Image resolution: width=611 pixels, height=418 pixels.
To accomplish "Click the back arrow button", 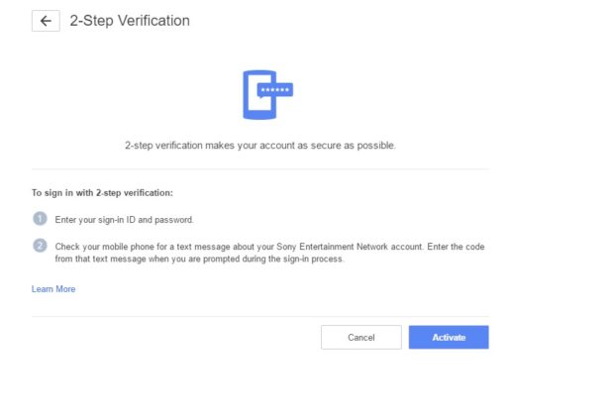I will [46, 21].
